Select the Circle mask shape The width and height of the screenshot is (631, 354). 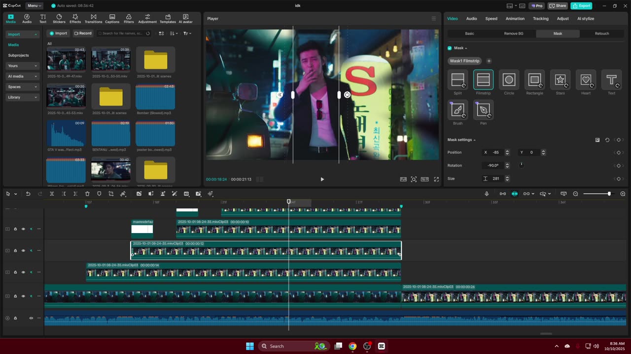509,80
